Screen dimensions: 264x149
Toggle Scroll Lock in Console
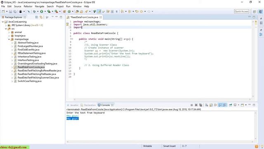[x=211, y=105]
